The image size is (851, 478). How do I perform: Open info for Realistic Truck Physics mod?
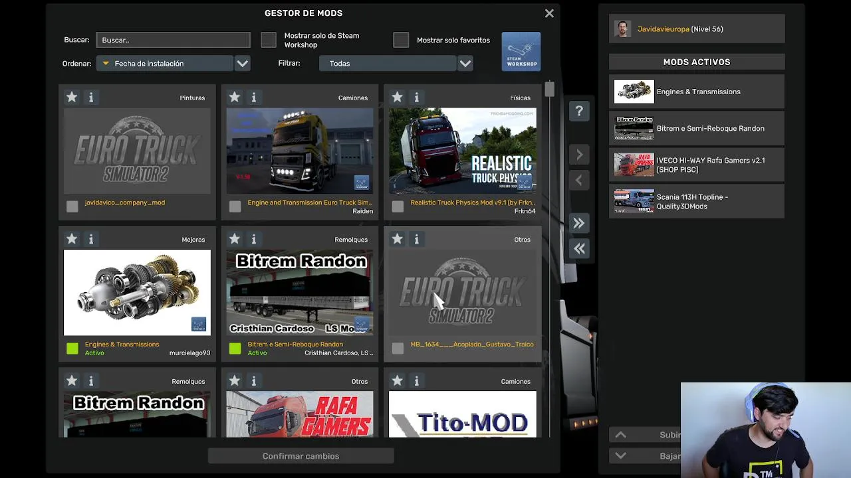417,98
